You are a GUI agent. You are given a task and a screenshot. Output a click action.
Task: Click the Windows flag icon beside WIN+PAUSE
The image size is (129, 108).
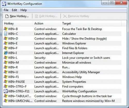[x=6, y=82]
